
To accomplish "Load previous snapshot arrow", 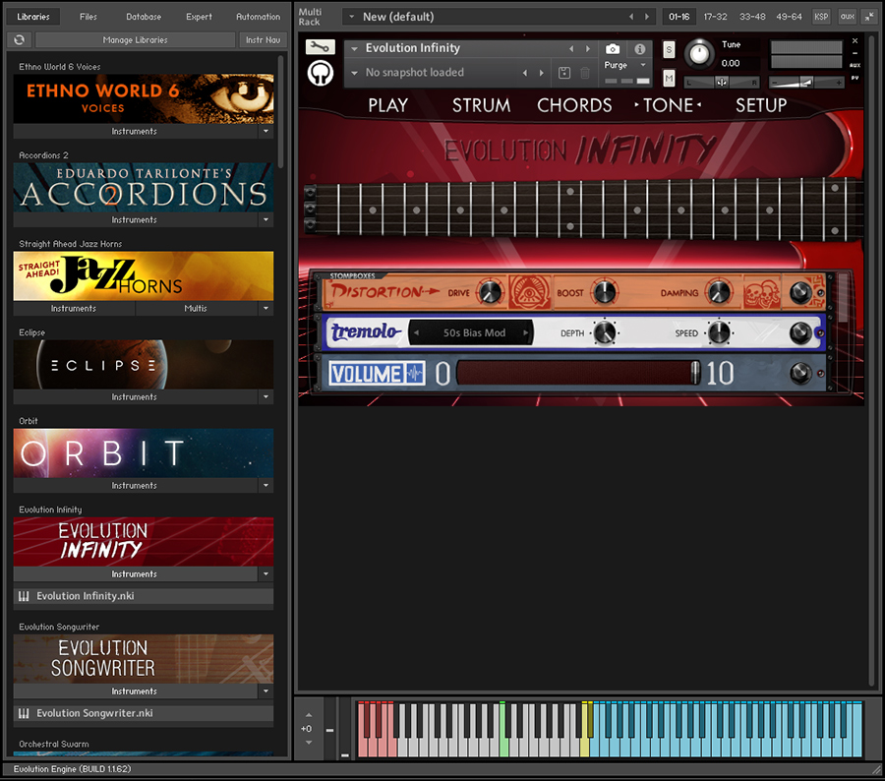I will click(525, 72).
